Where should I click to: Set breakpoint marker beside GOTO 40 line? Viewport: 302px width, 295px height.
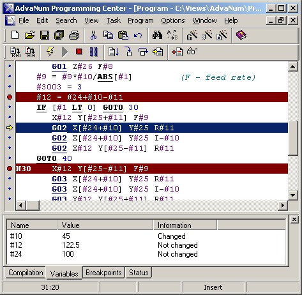(10, 158)
